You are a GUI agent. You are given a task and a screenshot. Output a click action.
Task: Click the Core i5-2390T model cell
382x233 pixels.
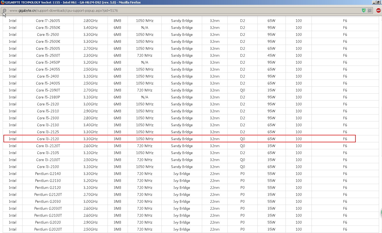[x=48, y=90]
